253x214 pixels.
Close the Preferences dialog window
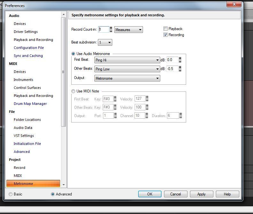(x=233, y=4)
